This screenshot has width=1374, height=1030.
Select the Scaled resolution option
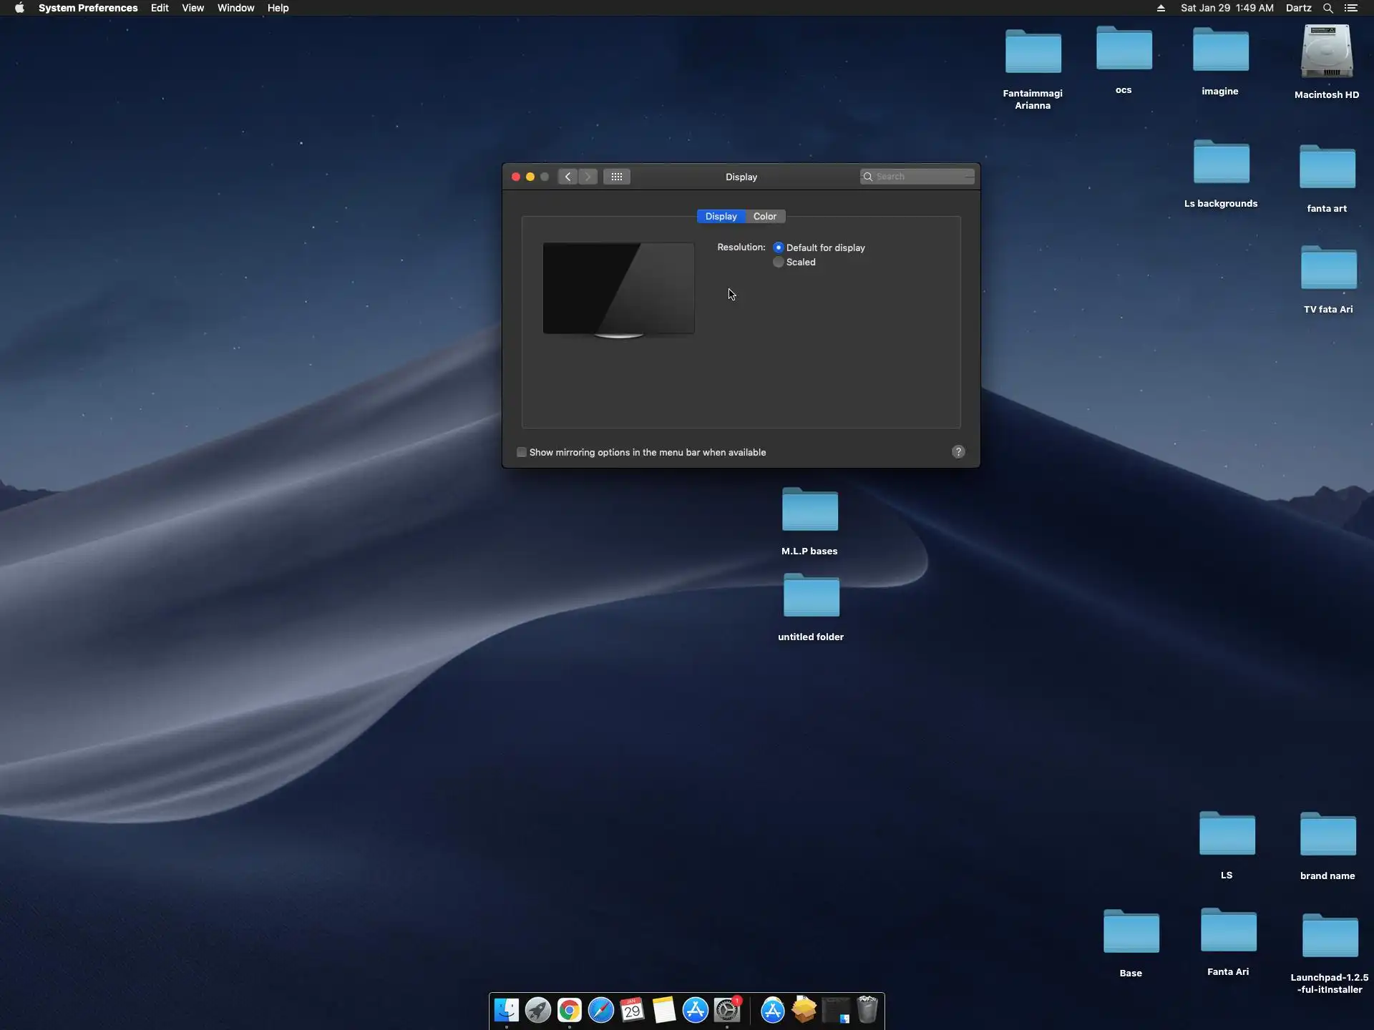click(x=779, y=263)
